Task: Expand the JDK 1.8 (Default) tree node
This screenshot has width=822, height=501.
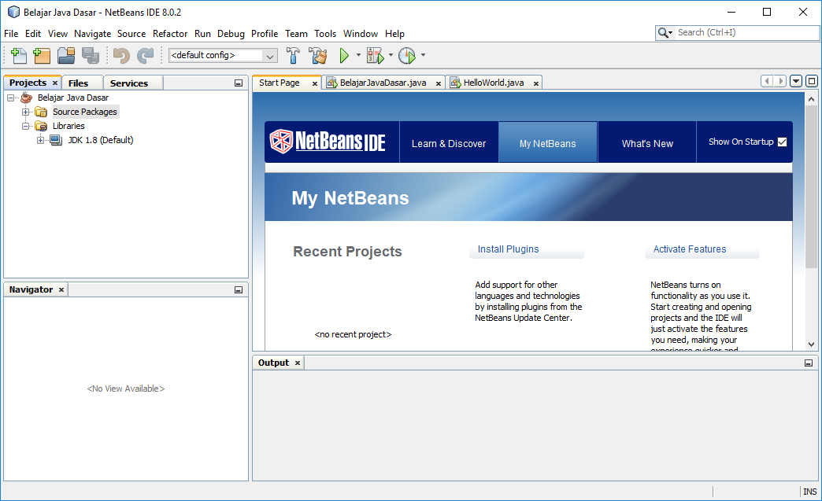Action: coord(39,140)
